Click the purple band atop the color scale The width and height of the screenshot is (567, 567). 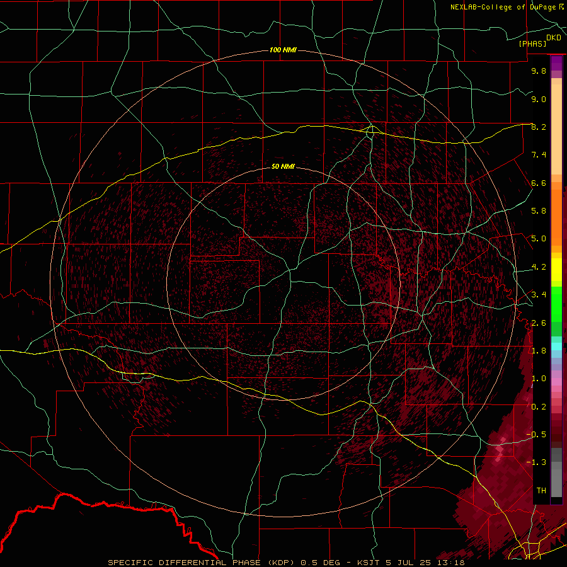[x=556, y=63]
